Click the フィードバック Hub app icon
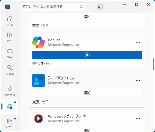Screen dimensions: 155x132 click(x=38, y=80)
